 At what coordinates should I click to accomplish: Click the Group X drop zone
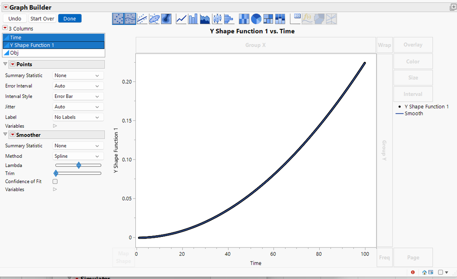(256, 45)
